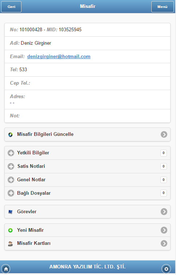Click the green plus icon for Yeni Misafir
This screenshot has height=275, width=176.
10,230
